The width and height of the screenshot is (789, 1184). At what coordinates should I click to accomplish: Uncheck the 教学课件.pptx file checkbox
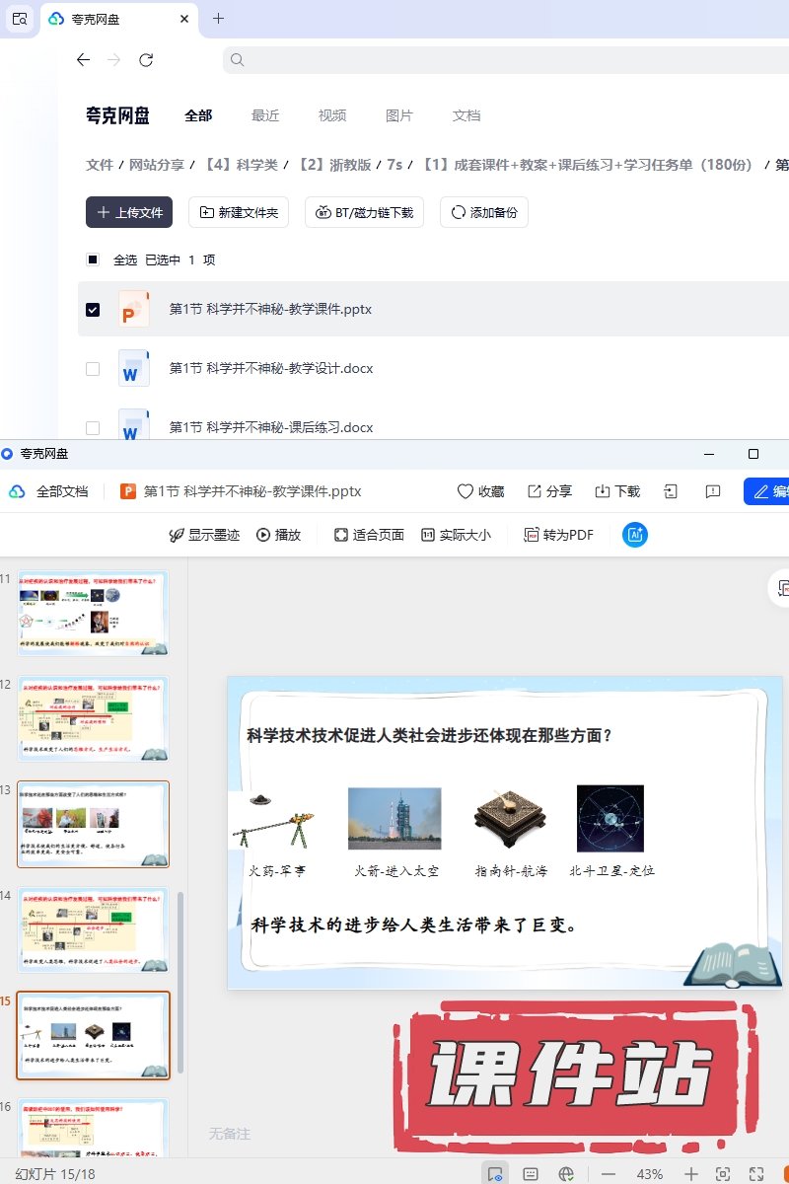click(x=93, y=310)
